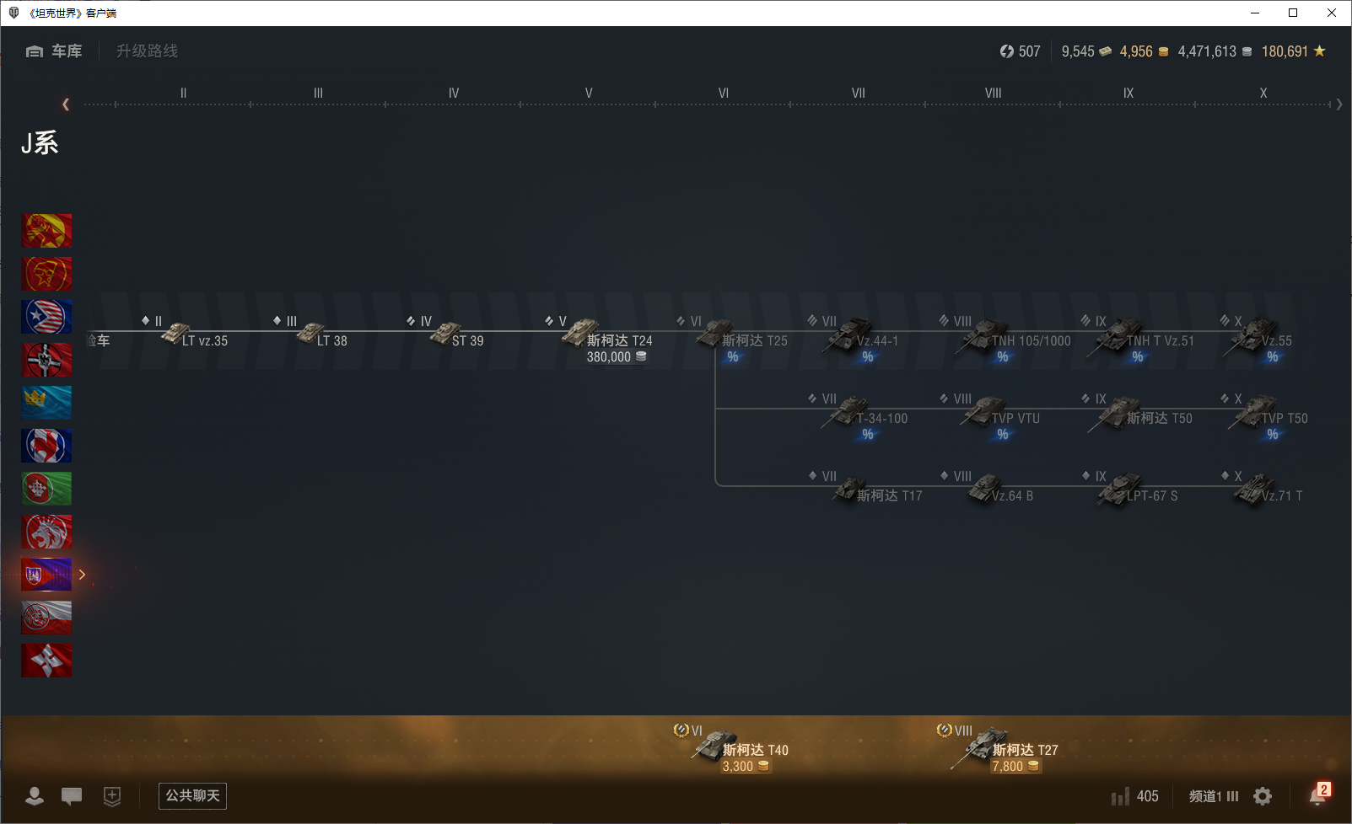
Task: Open the 公共聊天 public chat button
Action: pyautogui.click(x=192, y=796)
